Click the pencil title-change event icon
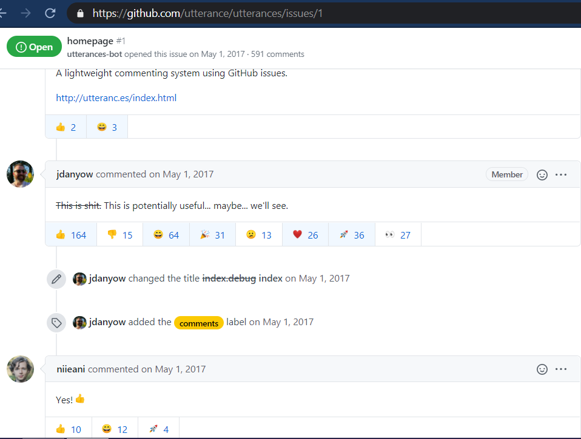581x439 pixels. [56, 279]
